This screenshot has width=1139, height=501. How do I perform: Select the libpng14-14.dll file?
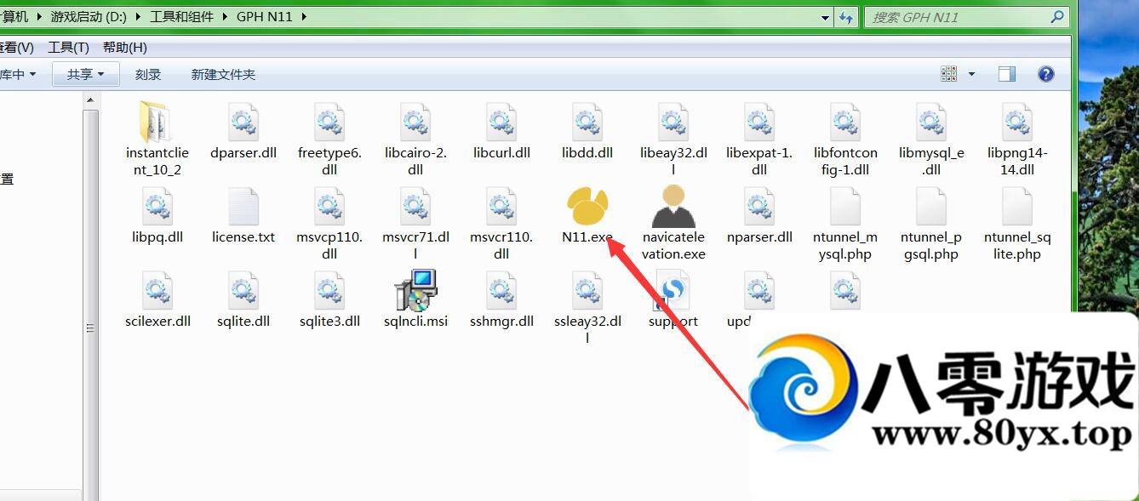point(1017,139)
